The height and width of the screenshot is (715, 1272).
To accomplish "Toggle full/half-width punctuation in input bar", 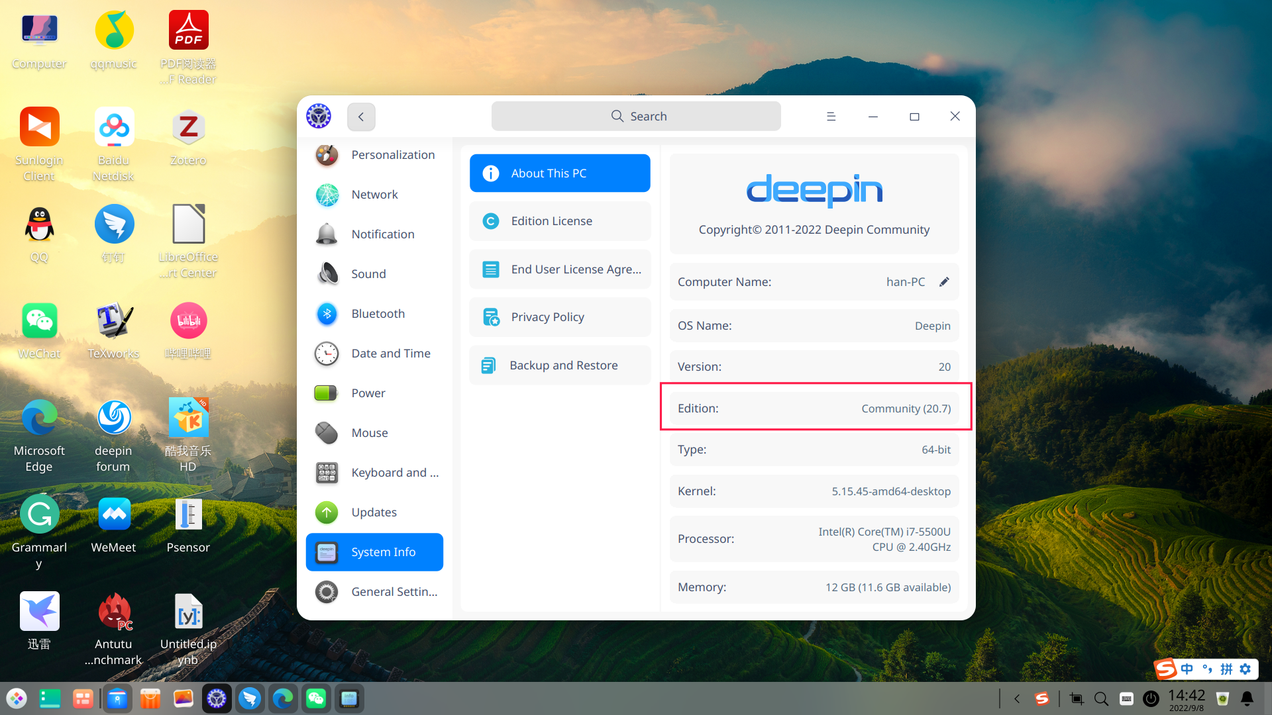I will pos(1207,669).
